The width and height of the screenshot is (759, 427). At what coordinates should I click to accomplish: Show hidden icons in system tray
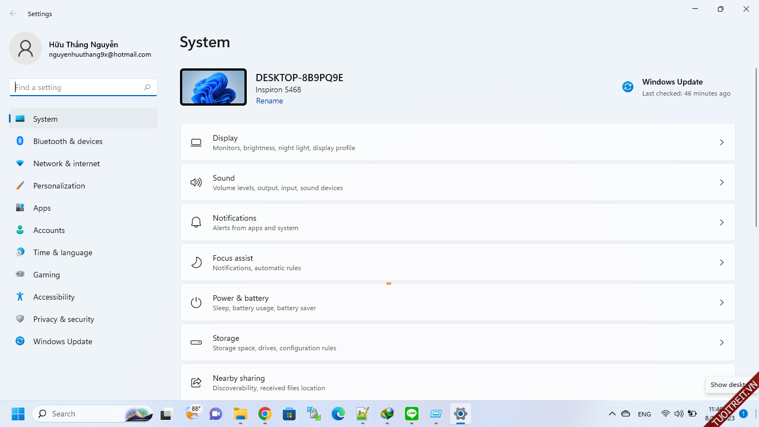click(612, 414)
